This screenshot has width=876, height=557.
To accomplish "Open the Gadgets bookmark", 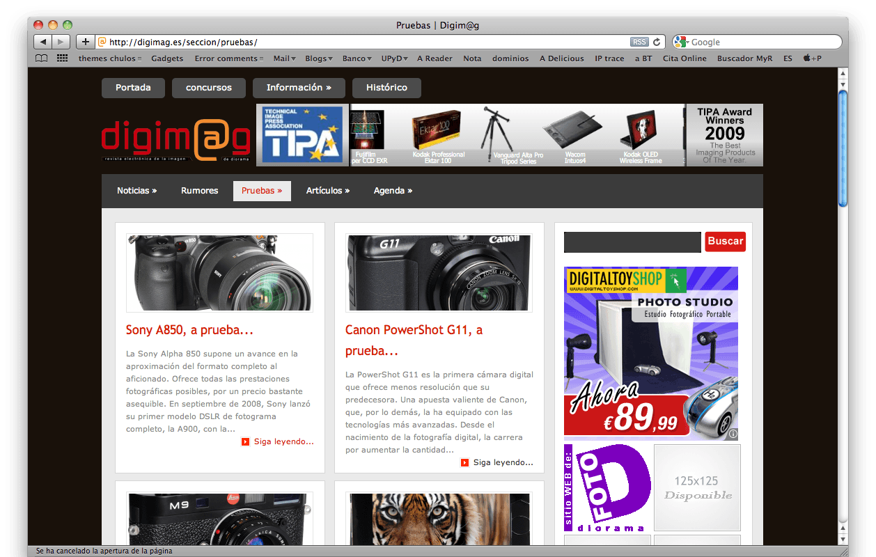I will pos(167,58).
